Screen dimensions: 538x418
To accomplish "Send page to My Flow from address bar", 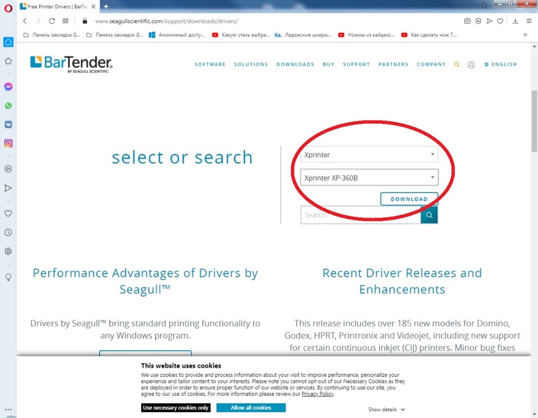I will click(x=489, y=21).
